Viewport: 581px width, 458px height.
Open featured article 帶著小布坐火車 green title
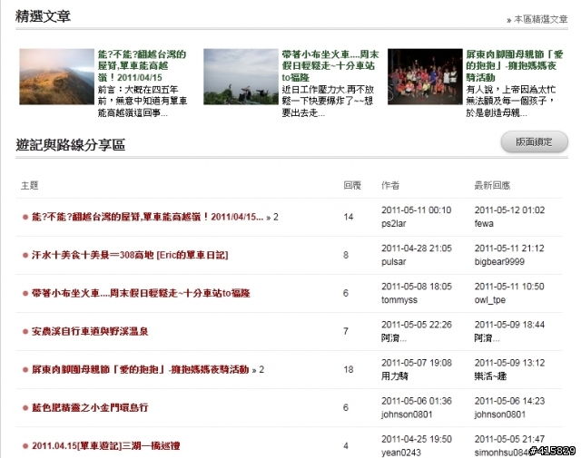click(x=330, y=65)
